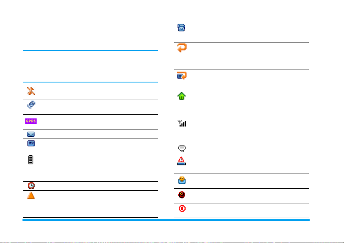
Task: Click the voice mail cassette icon
Action: 31,143
